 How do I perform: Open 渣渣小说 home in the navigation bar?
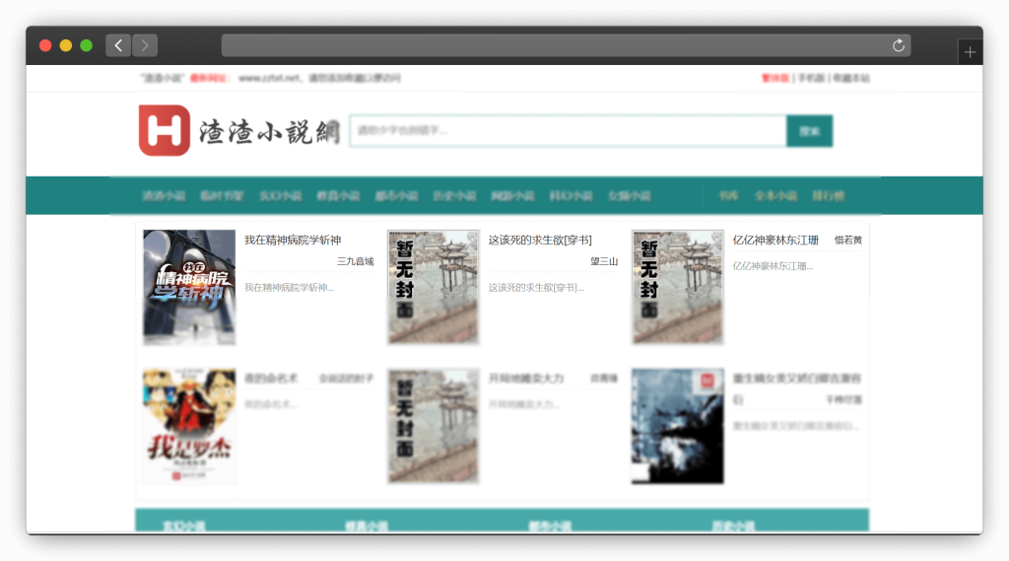click(x=164, y=196)
